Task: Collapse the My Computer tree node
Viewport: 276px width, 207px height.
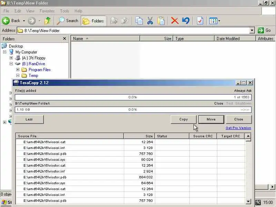Action: (x=4, y=52)
